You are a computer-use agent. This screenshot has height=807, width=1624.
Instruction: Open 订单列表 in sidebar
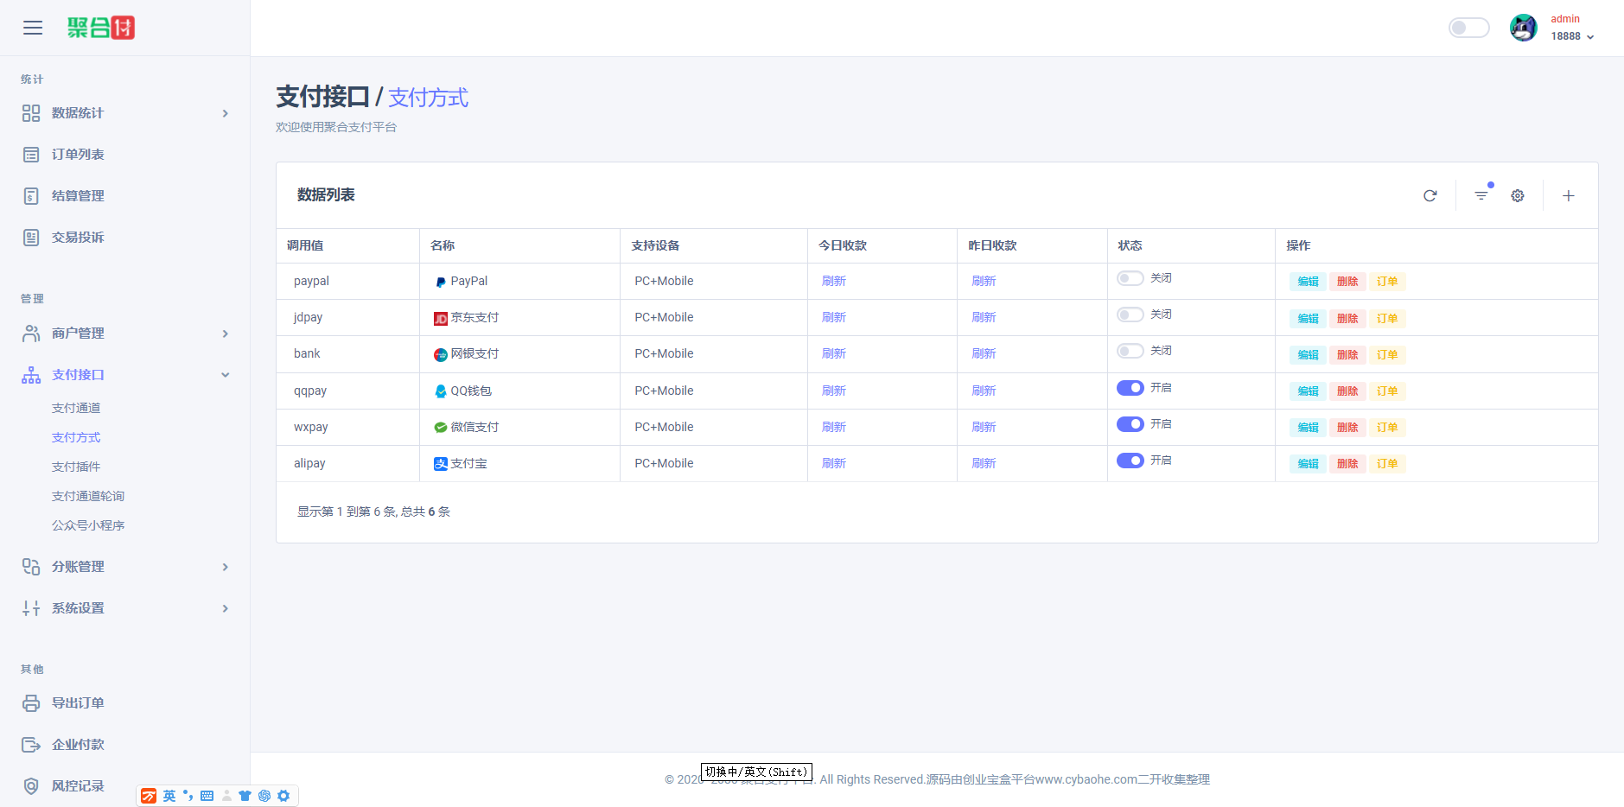[x=78, y=155]
